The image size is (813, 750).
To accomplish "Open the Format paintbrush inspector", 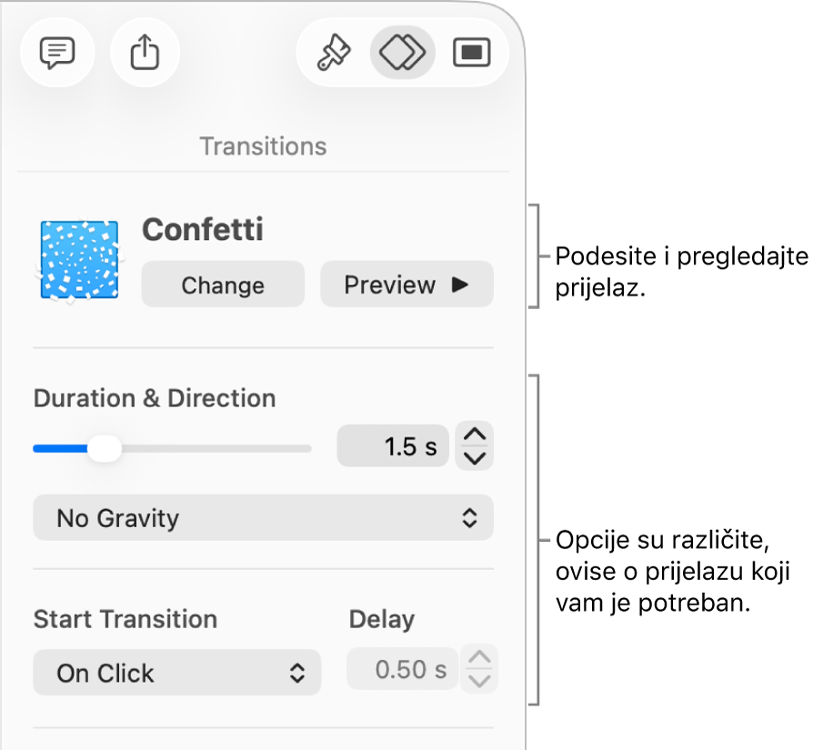I will (x=332, y=54).
